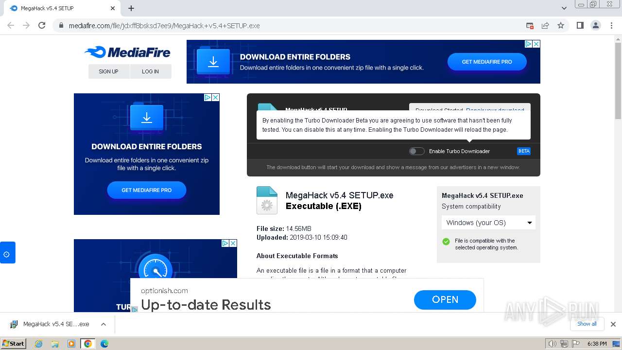This screenshot has width=622, height=350.
Task: Click the MegaHack v5.4 SETUP.exe file title
Action: [x=340, y=195]
